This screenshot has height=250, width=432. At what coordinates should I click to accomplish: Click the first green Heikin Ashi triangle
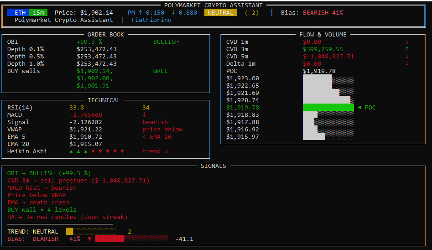coord(71,151)
